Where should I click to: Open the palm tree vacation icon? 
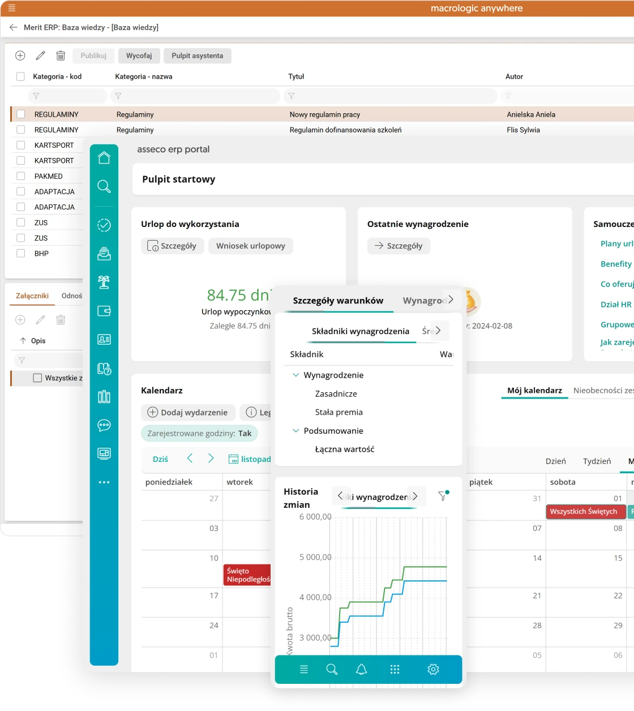coord(104,282)
